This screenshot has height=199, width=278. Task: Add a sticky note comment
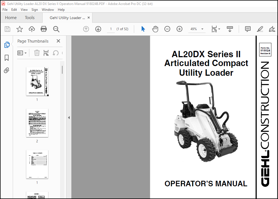click(x=248, y=29)
